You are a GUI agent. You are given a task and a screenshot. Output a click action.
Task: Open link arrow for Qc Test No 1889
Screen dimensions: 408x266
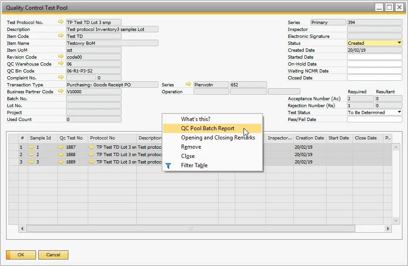61,162
